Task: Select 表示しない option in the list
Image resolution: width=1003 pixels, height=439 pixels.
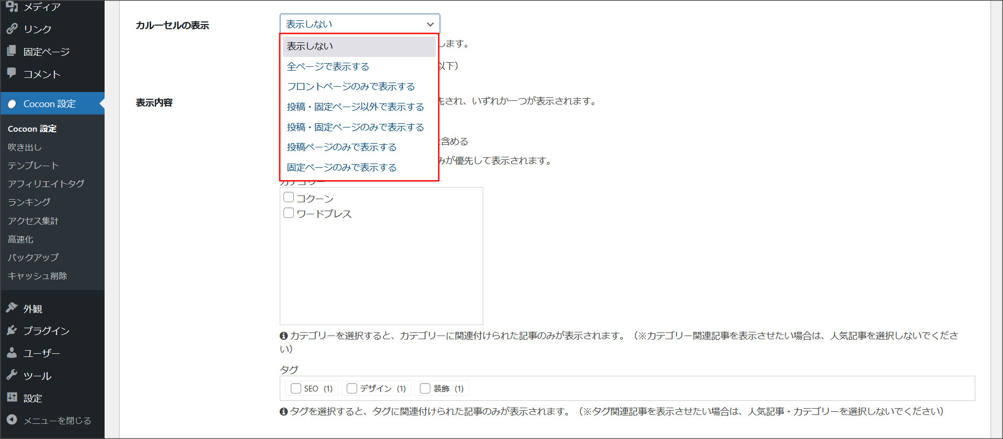Action: (x=359, y=46)
